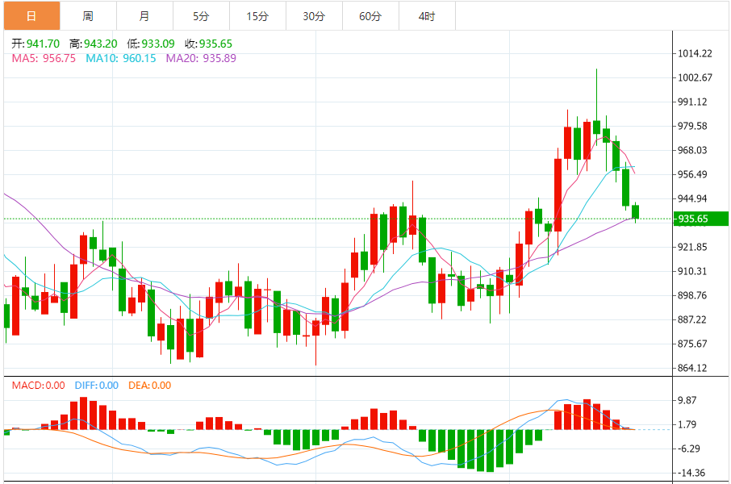The width and height of the screenshot is (731, 484).
Task: Click the 887.22 price axis label
Action: coord(692,320)
